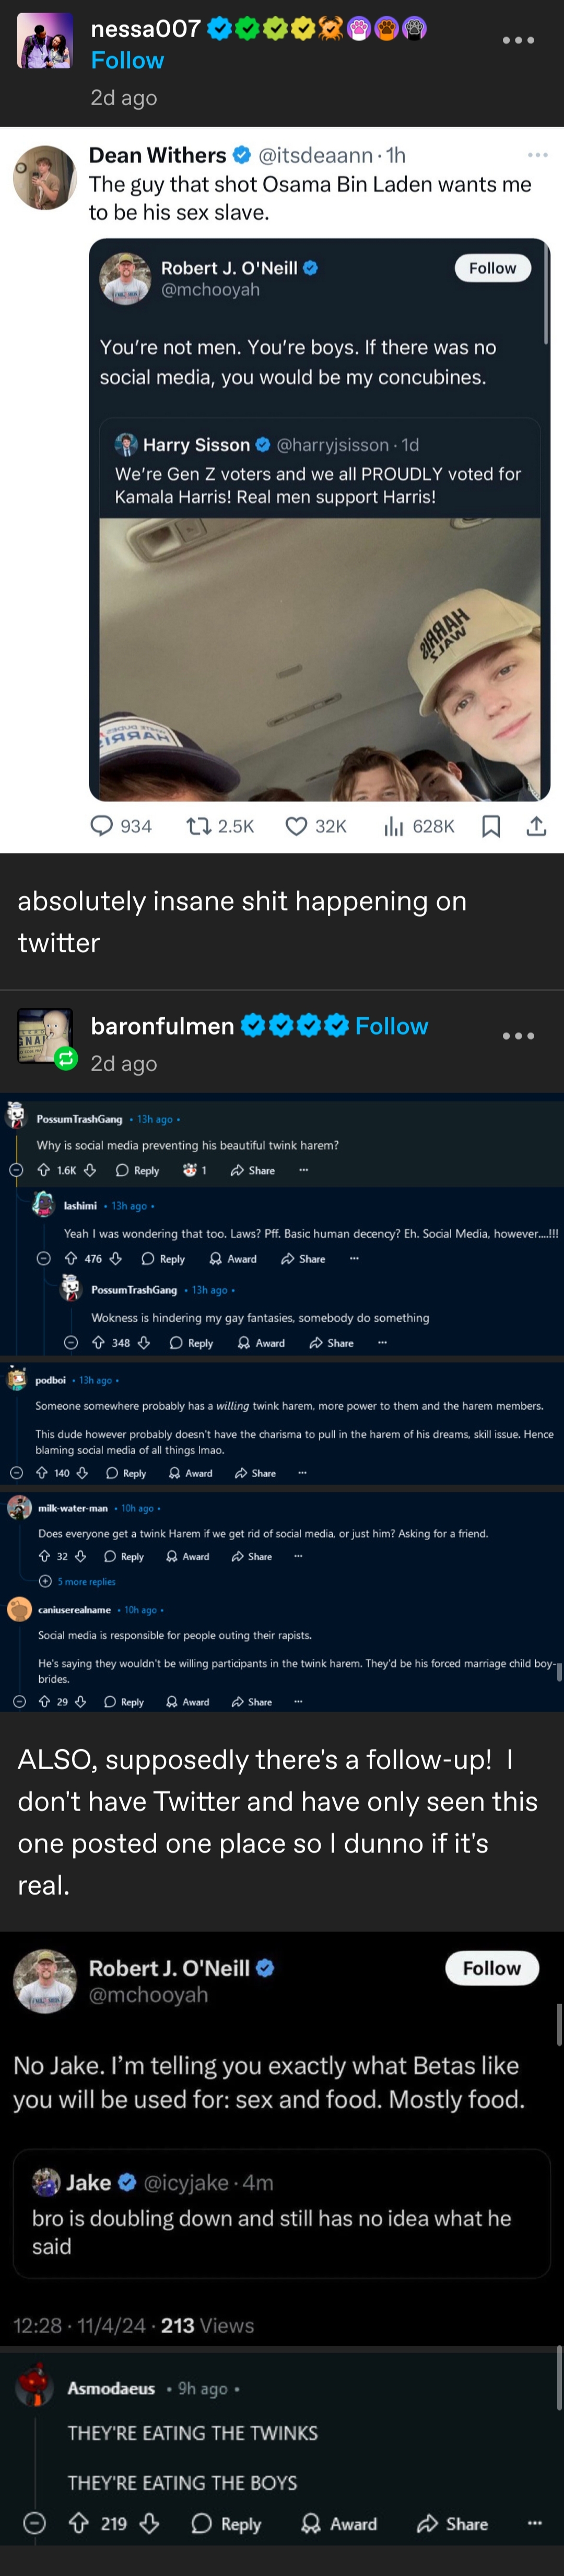Image resolution: width=564 pixels, height=2576 pixels.
Task: Open the Harry Sisson selfie image
Action: point(320,659)
